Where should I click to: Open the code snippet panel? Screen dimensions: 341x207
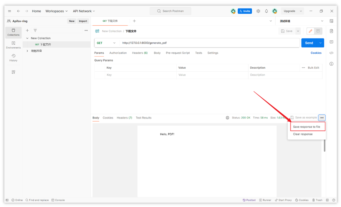(331, 53)
